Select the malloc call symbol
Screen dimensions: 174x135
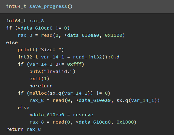point(38,93)
